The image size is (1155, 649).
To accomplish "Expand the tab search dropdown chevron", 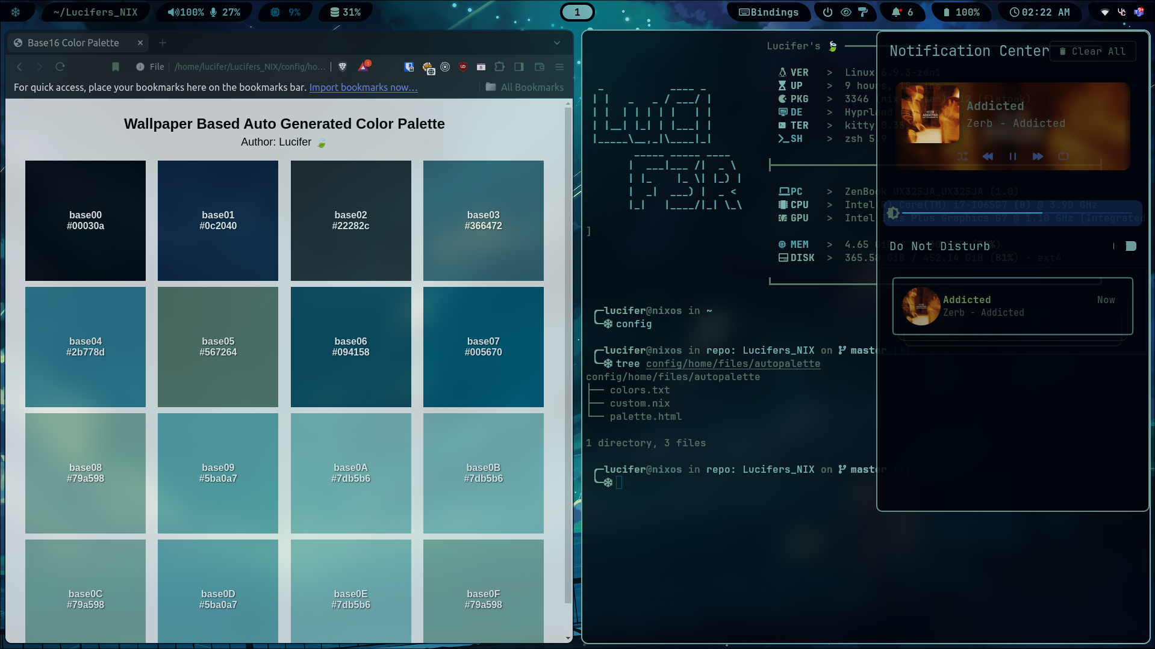I will [557, 43].
